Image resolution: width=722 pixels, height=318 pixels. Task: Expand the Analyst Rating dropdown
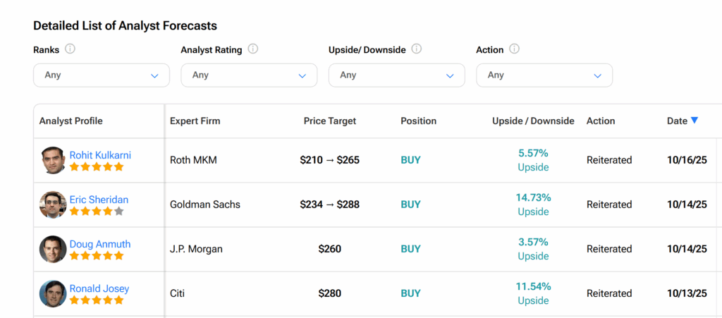pos(249,75)
